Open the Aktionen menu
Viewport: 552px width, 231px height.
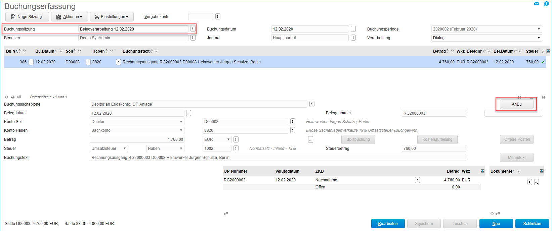coord(69,17)
